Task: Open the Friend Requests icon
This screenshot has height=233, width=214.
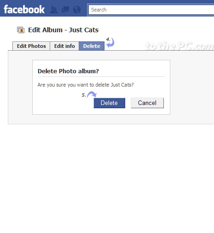Action: pyautogui.click(x=54, y=10)
